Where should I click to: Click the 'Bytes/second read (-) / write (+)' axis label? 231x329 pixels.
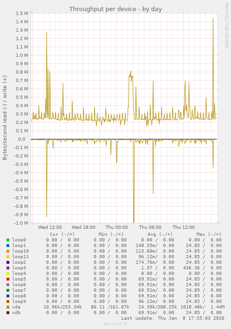tap(5, 118)
